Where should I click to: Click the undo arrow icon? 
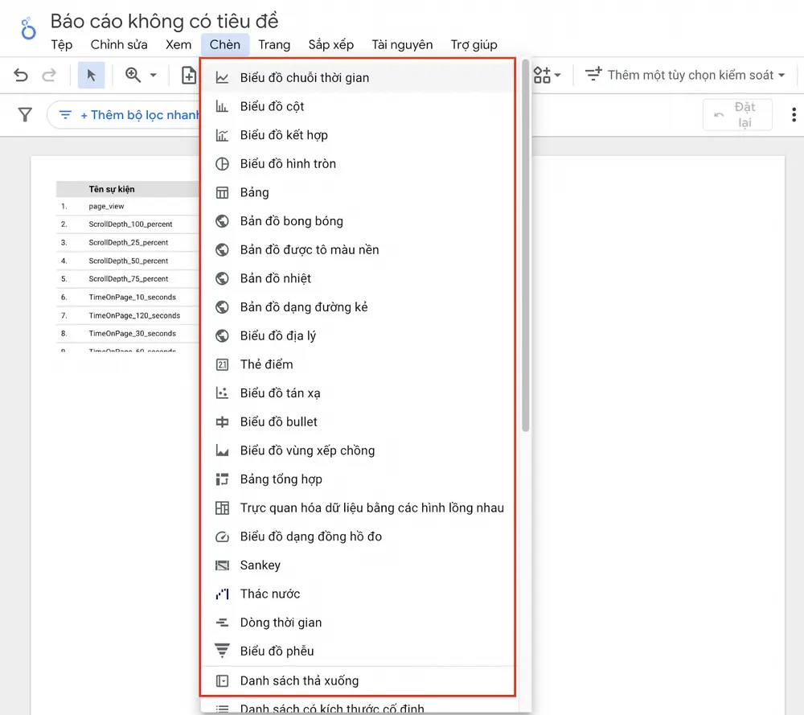(x=21, y=76)
